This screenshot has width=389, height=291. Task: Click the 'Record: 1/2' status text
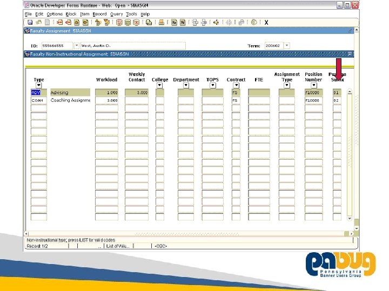click(37, 246)
